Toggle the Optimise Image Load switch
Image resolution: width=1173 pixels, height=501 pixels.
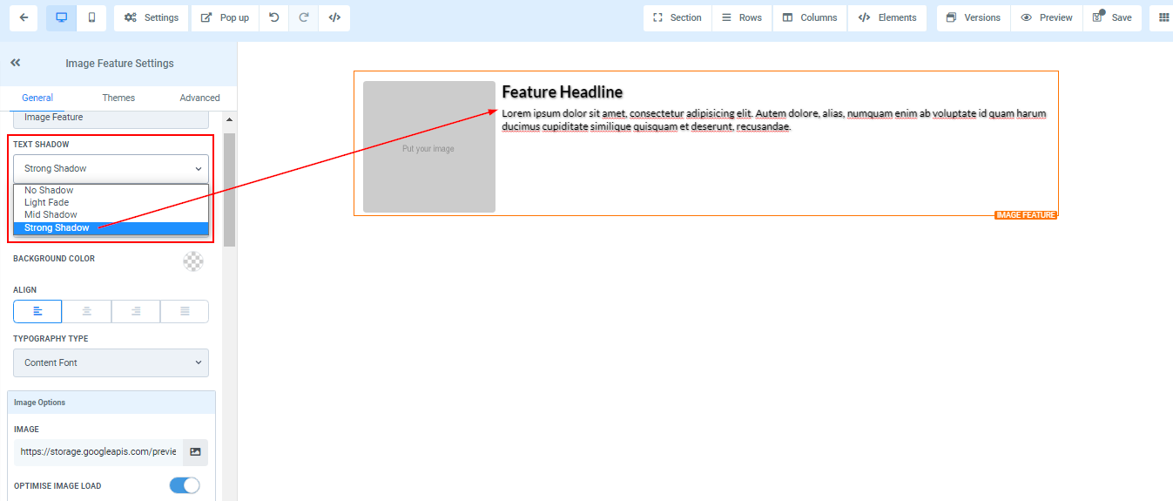pos(185,485)
